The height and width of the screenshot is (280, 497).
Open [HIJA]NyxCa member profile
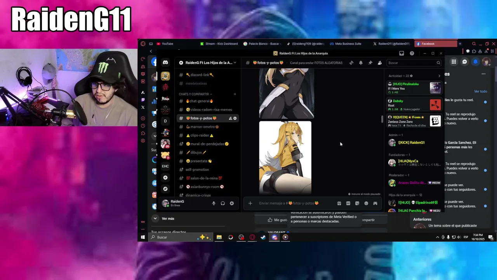pos(415,163)
